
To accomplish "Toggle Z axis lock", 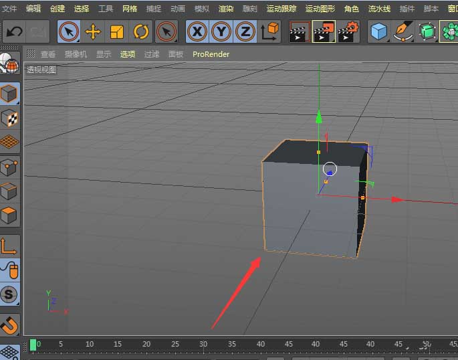I will [x=245, y=31].
